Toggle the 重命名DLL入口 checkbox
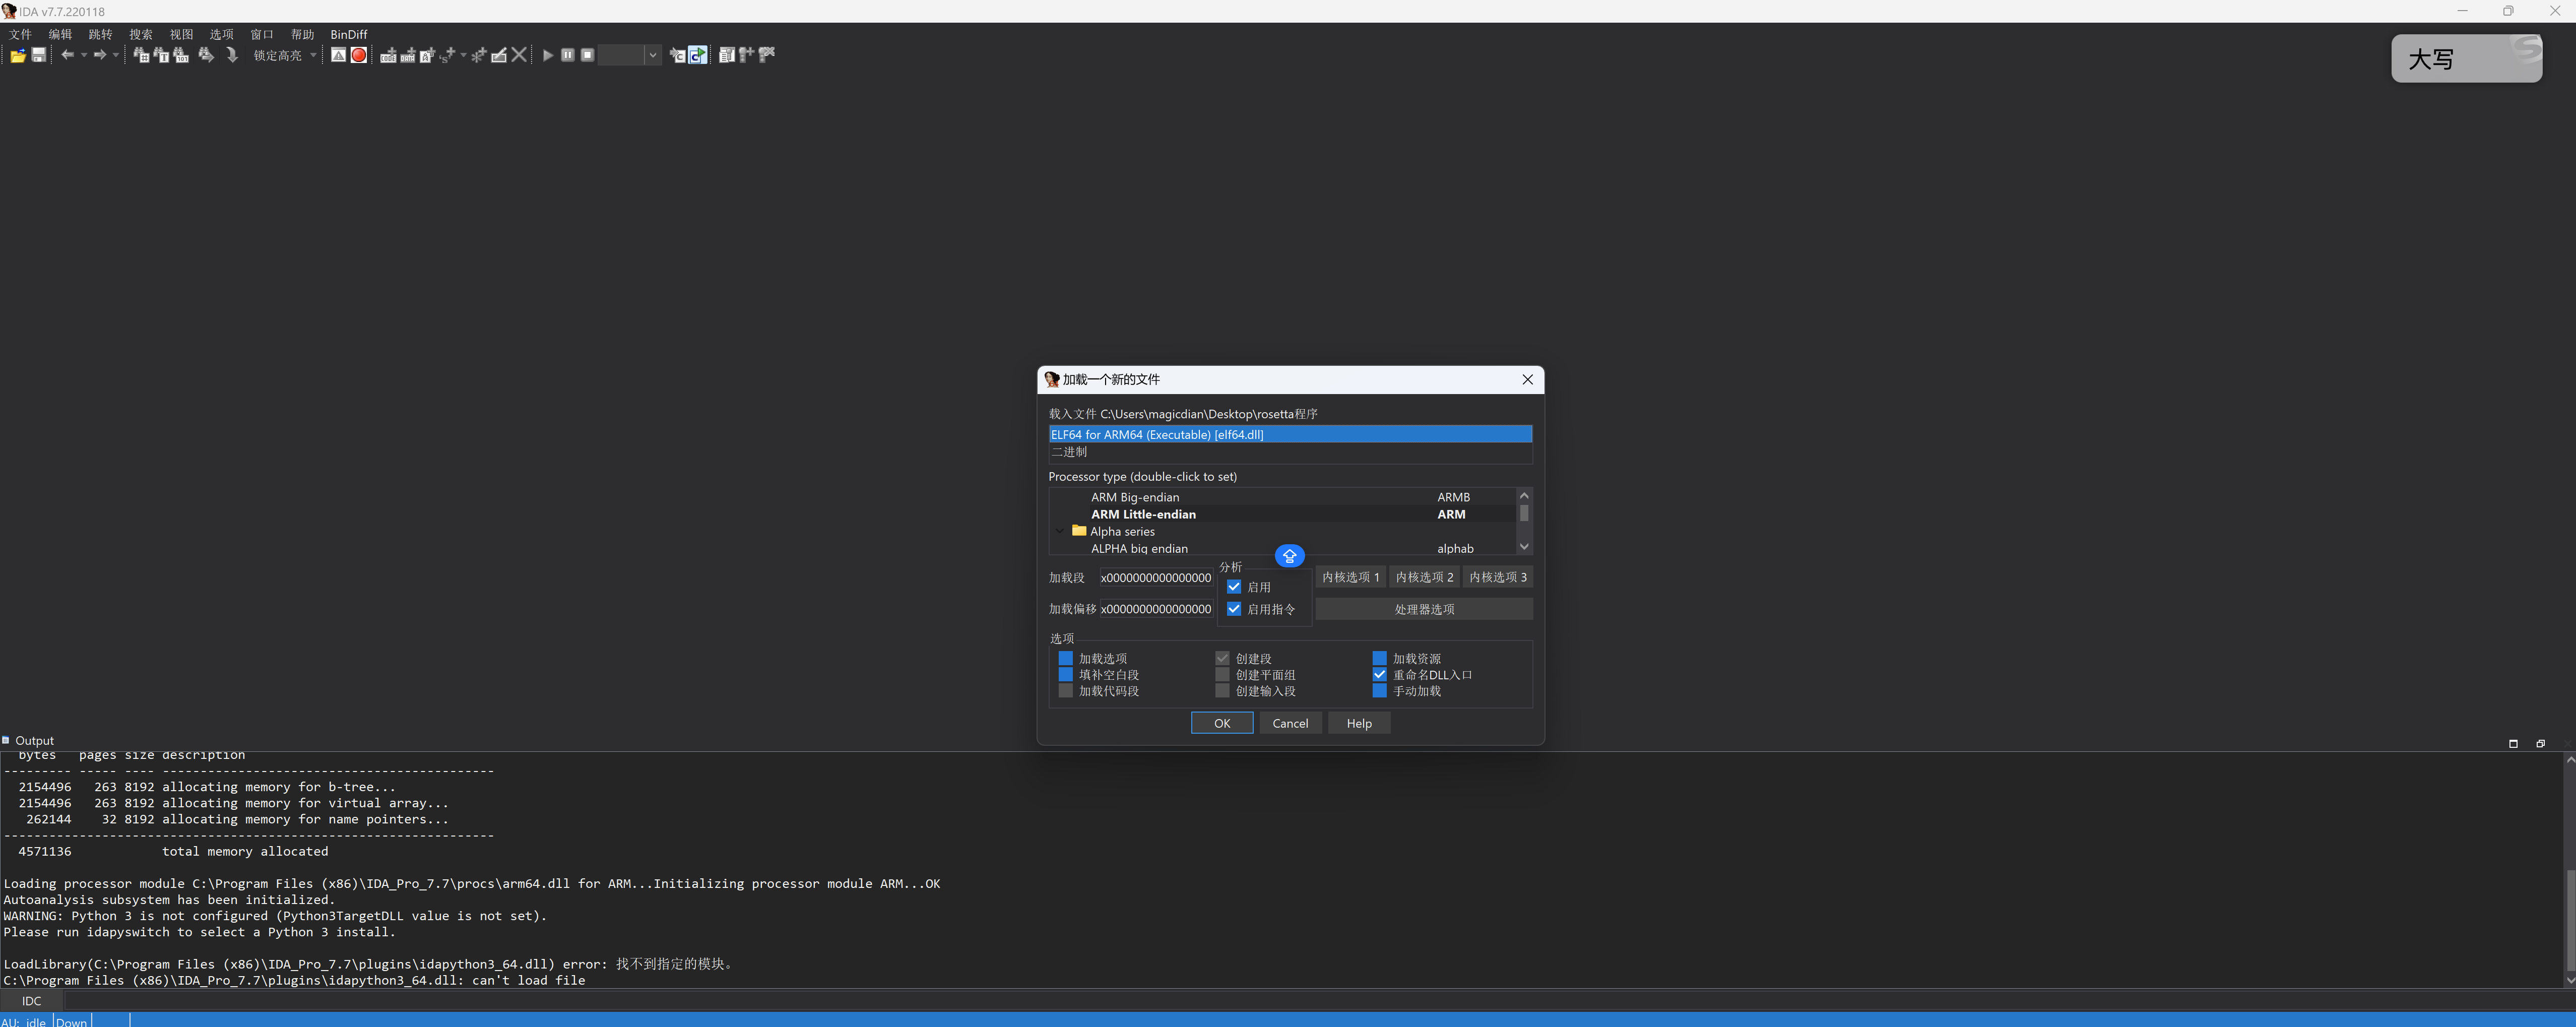Screen dimensions: 2576x1027 pos(1379,675)
